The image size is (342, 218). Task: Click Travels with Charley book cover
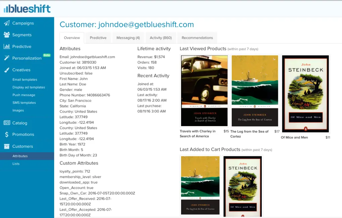tap(204, 91)
